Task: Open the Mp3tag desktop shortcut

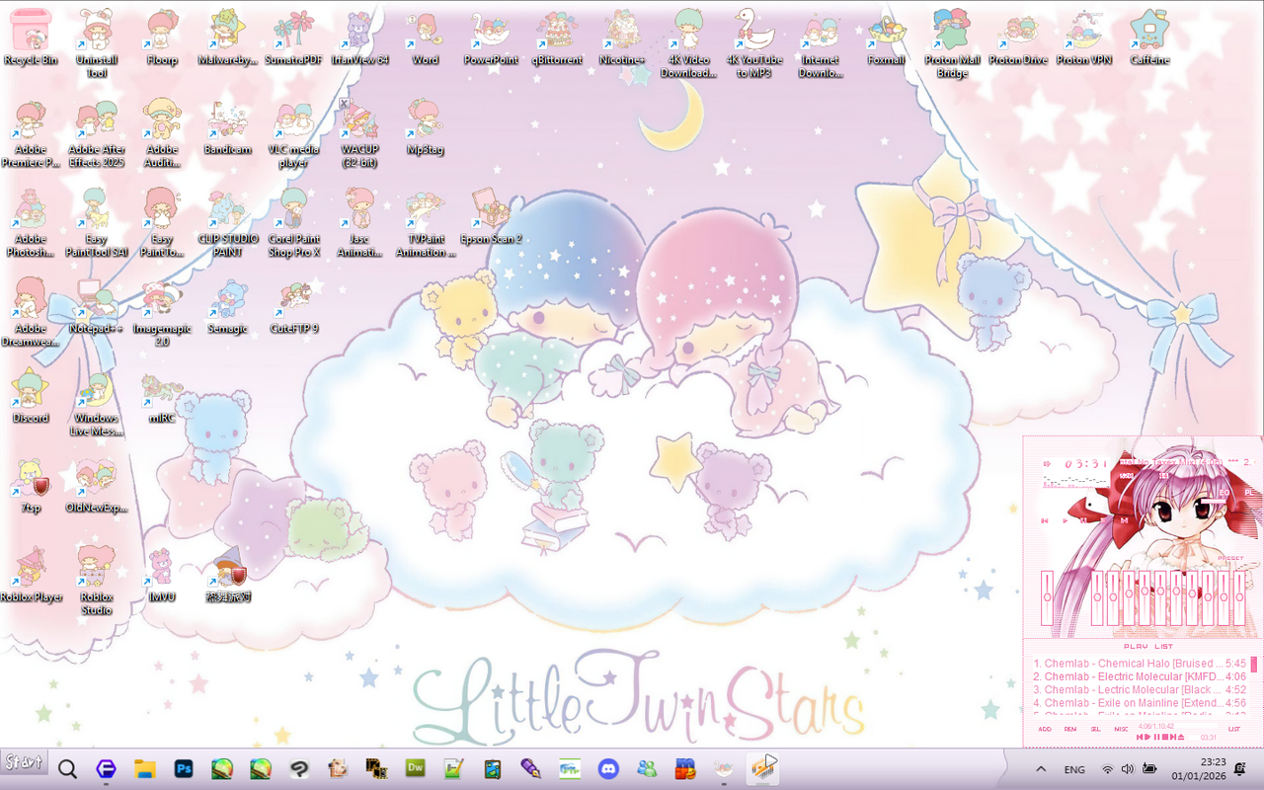Action: click(x=425, y=127)
